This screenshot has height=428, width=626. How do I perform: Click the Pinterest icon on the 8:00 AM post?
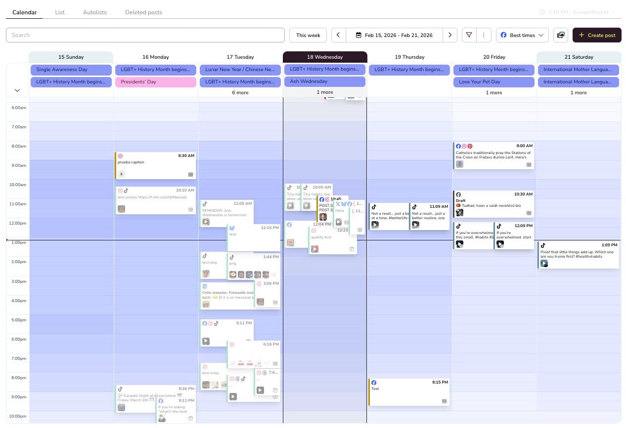470,146
